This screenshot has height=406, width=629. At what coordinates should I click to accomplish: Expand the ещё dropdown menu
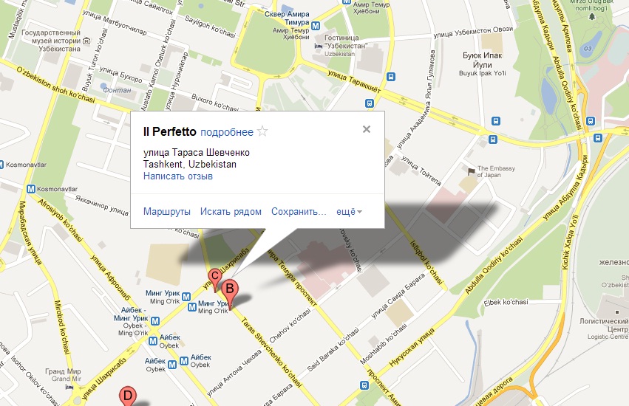click(x=349, y=212)
